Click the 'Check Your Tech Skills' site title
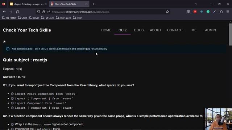The height and width of the screenshot is (130, 232). pos(27,30)
